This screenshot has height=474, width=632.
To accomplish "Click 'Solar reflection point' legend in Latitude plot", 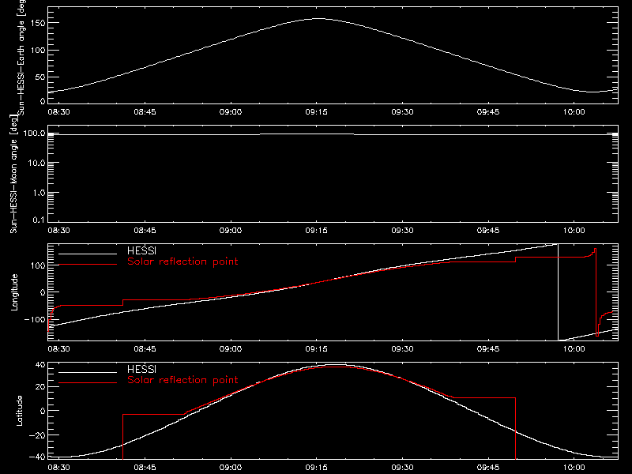I will click(x=182, y=380).
